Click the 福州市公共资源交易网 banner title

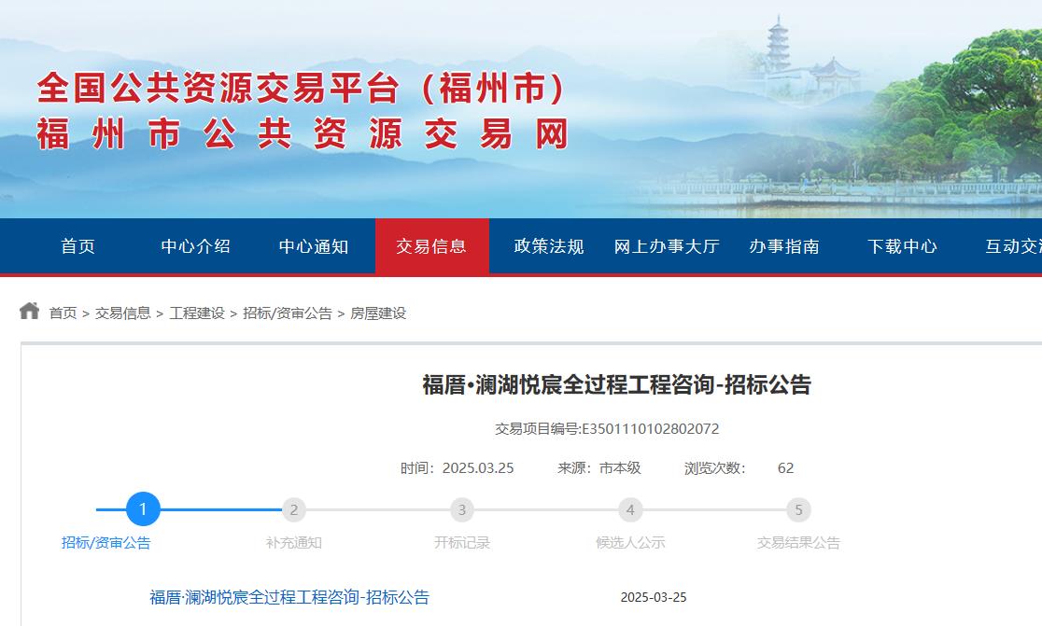point(303,134)
